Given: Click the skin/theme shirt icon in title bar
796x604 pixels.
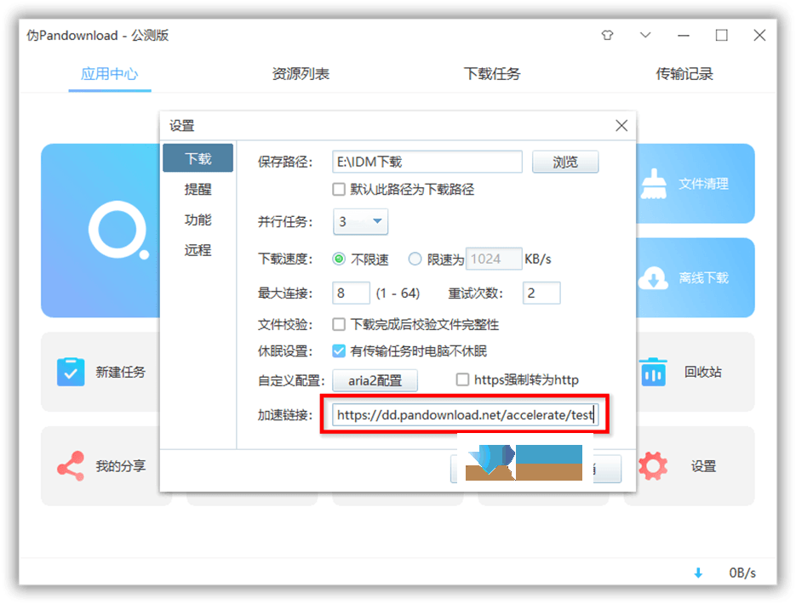Looking at the screenshot, I should point(607,35).
